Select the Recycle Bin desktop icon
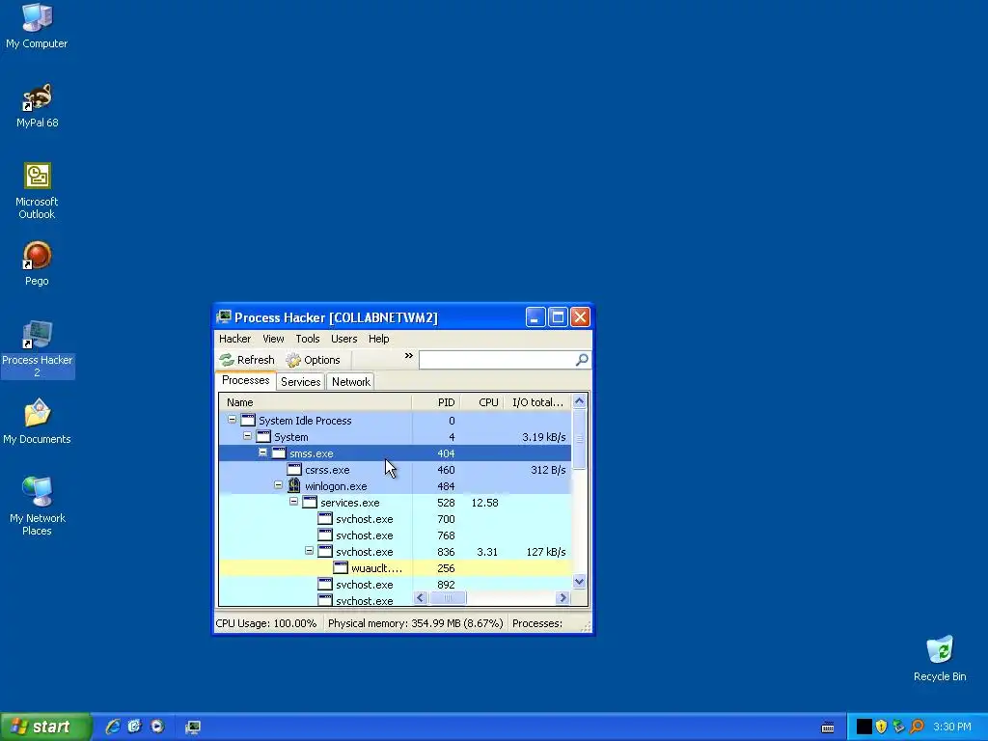988x741 pixels. coord(940,658)
